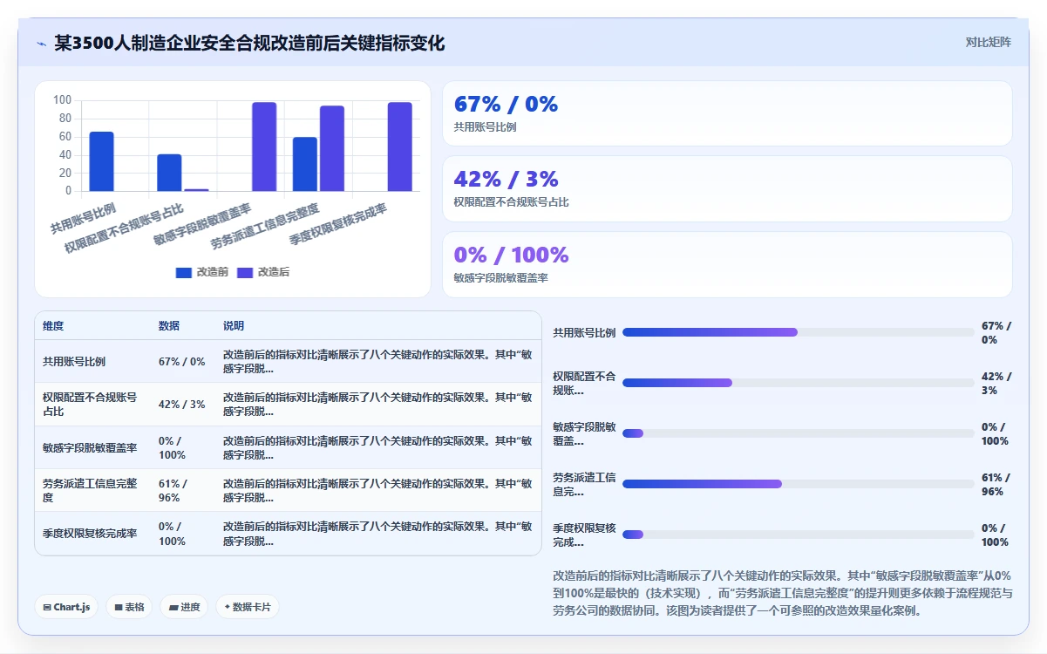Click the 劳务派遣工信息完… progress bar
The height and width of the screenshot is (654, 1047).
(799, 484)
